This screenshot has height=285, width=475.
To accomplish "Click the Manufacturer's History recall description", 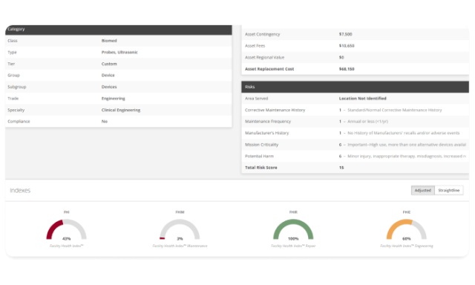I will (x=403, y=133).
